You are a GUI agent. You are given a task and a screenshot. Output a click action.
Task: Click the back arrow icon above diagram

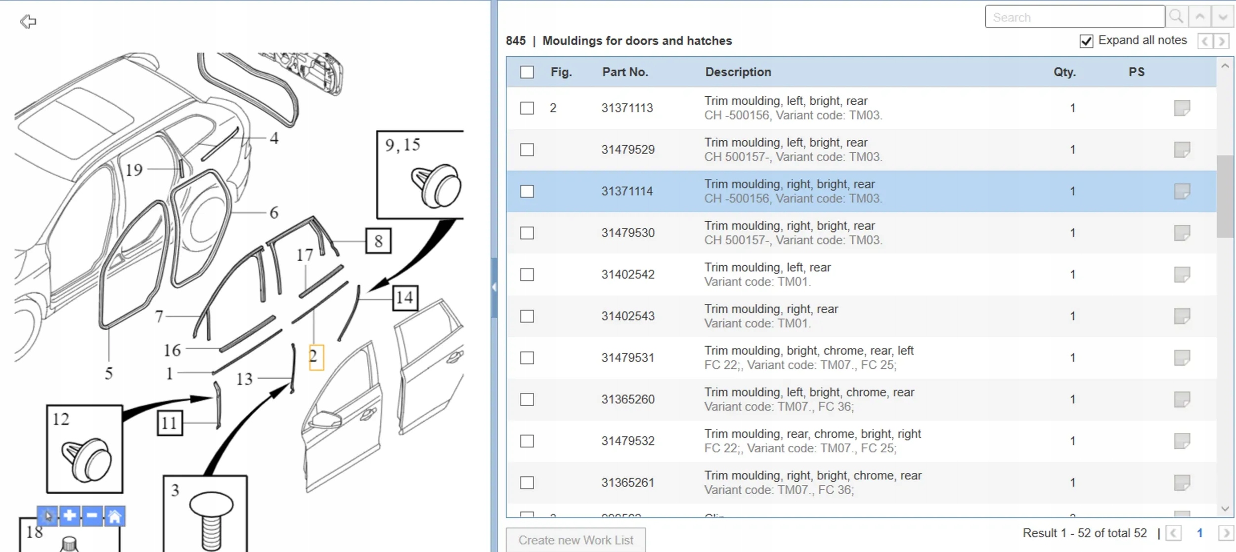pos(28,21)
